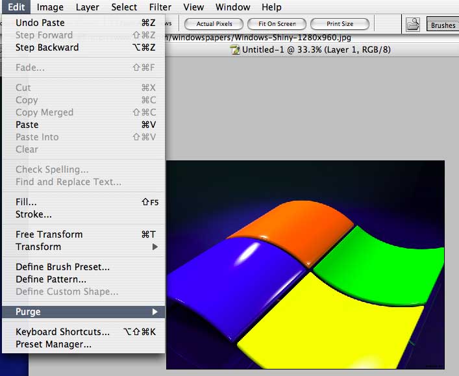Open the Window menu

pyautogui.click(x=232, y=6)
